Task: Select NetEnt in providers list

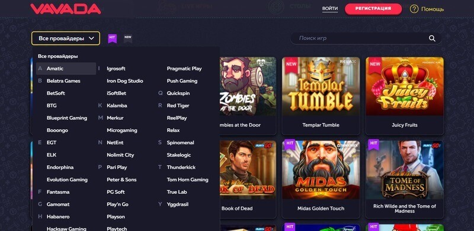Action: coord(115,142)
